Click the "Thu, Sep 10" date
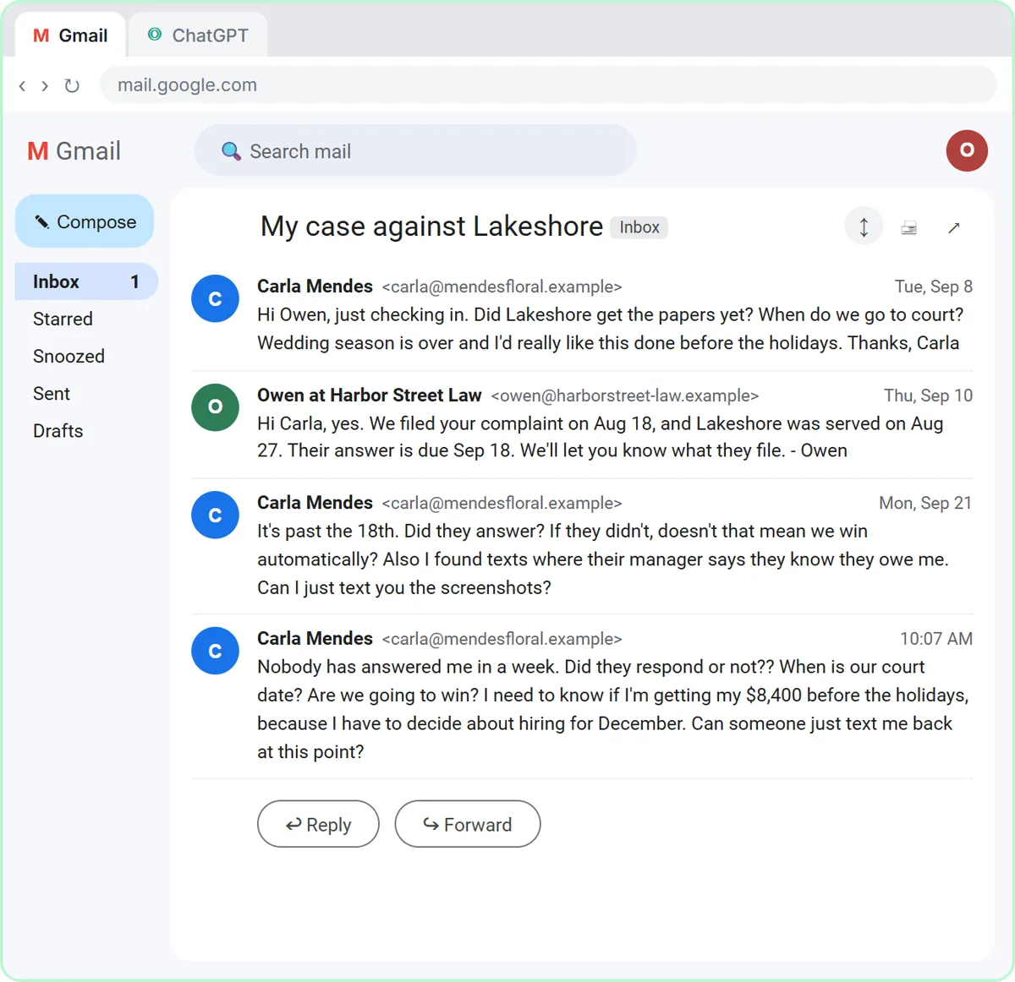Viewport: 1015px width, 982px height. point(929,396)
